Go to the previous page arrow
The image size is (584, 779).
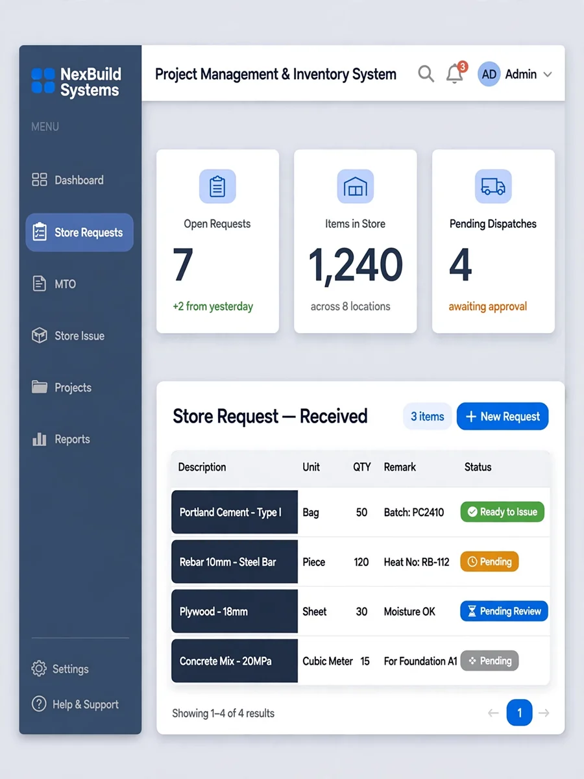coord(493,713)
